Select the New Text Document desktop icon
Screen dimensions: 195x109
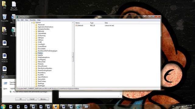pyautogui.click(x=14, y=6)
